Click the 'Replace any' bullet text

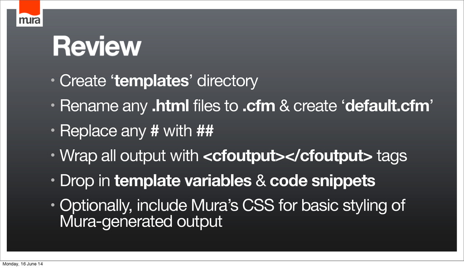click(x=103, y=131)
